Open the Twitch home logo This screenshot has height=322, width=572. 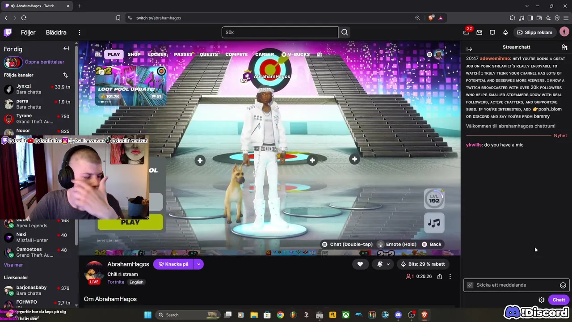(8, 32)
